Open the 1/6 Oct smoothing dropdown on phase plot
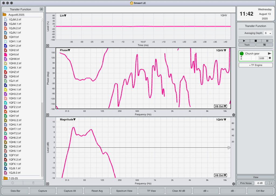The image size is (276, 196). point(220,106)
